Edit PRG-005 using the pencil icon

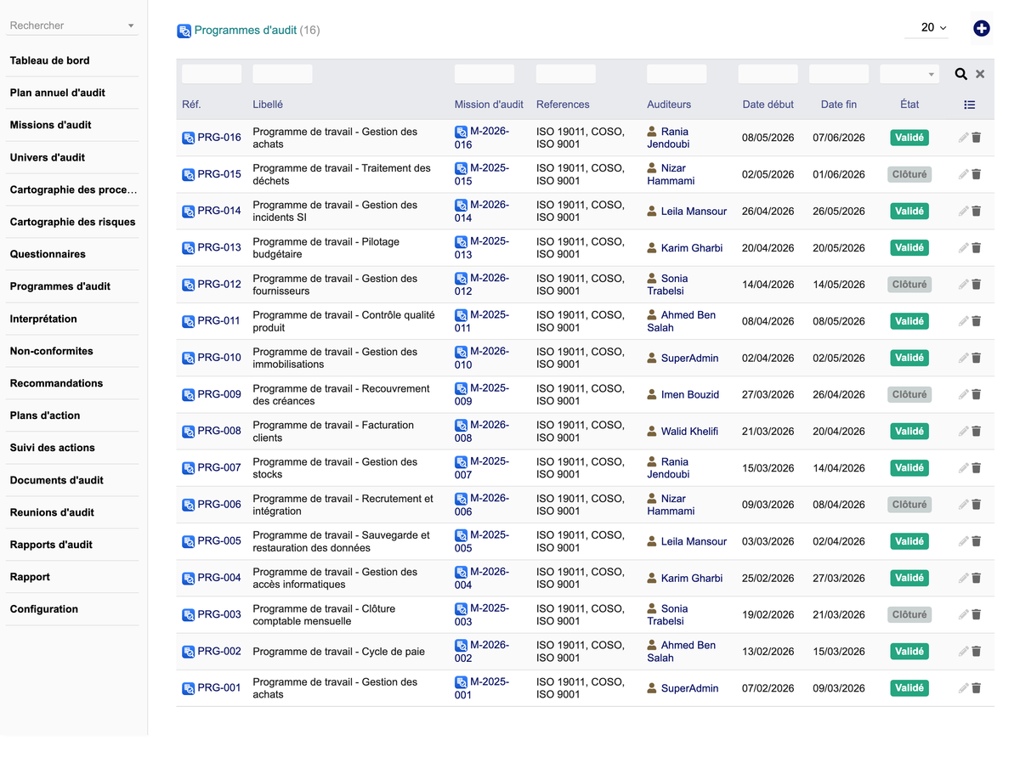pyautogui.click(x=963, y=541)
